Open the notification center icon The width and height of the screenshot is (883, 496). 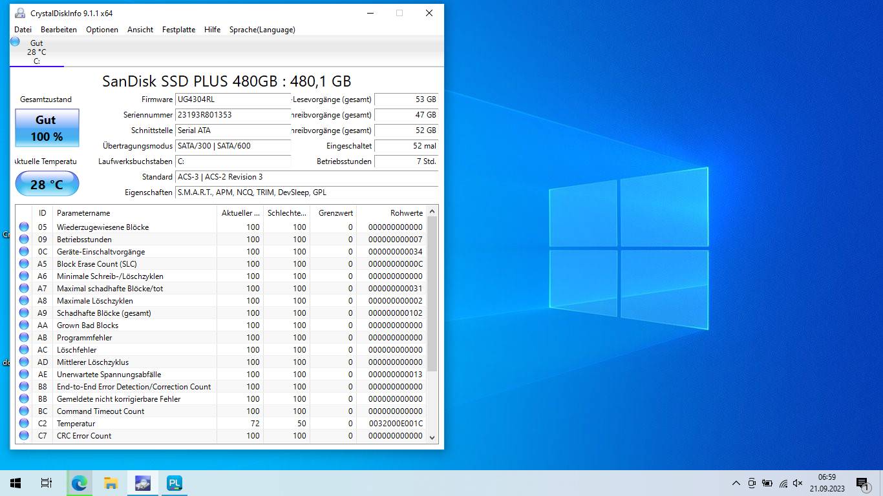862,483
